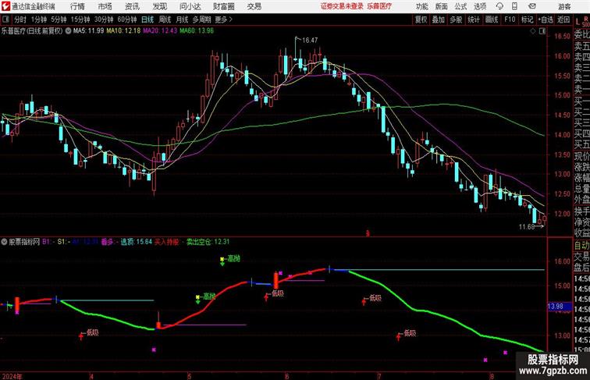The image size is (590, 380).
Task: Switch to 分时 chart period
Action: (x=20, y=20)
